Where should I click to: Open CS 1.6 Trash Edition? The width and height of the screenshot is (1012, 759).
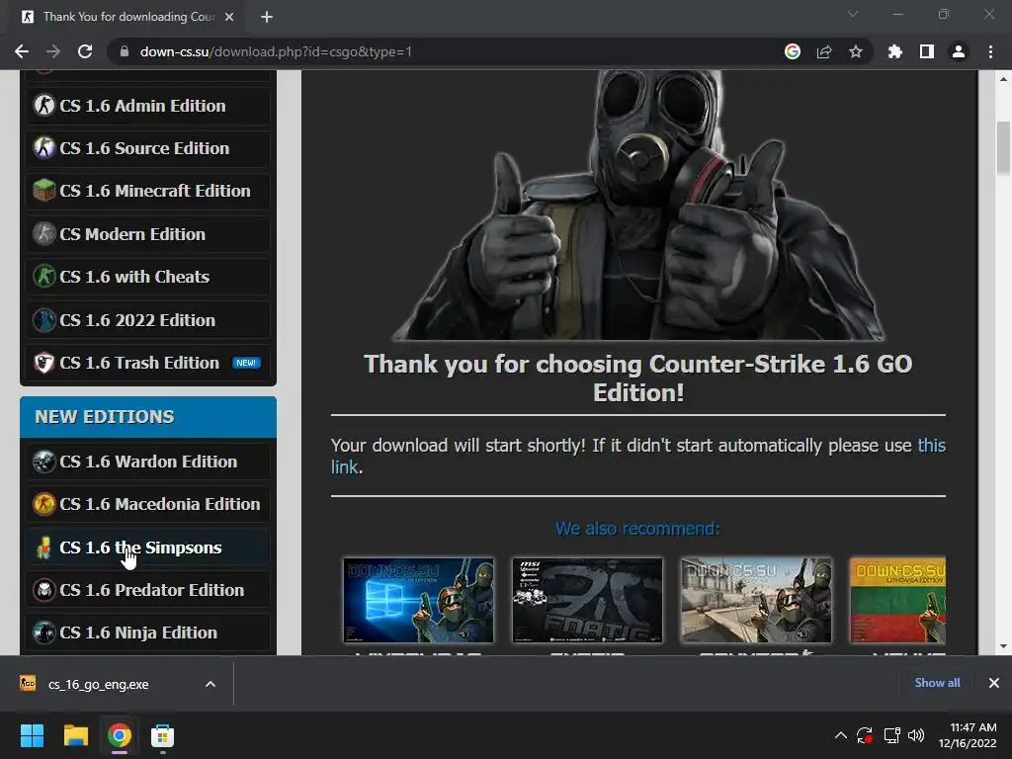click(x=148, y=363)
